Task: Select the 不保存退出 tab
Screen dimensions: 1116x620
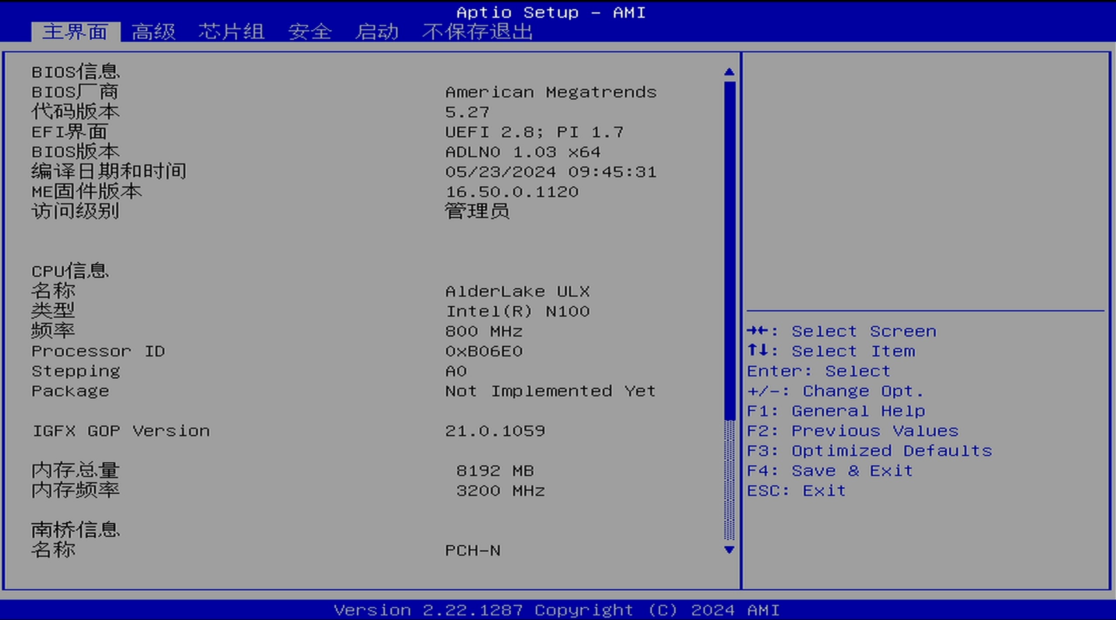Action: click(478, 32)
